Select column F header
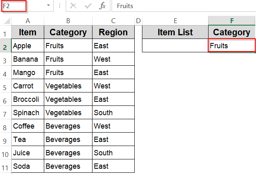256x174 pixels. (x=232, y=21)
